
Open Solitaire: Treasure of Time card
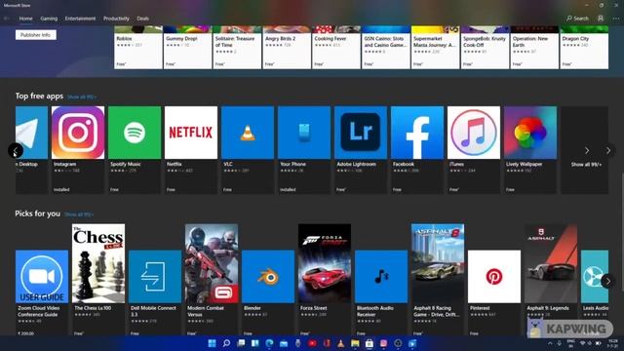[237, 48]
